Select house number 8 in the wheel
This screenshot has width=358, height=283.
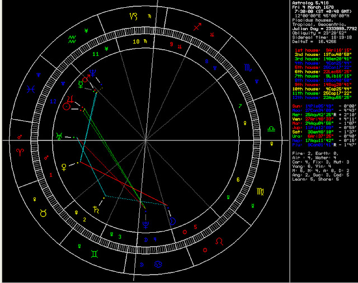tap(206, 61)
